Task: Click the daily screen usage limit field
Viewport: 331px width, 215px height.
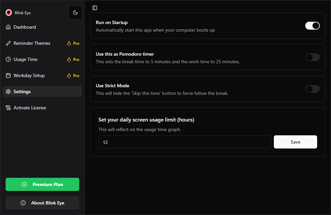Action: click(185, 142)
